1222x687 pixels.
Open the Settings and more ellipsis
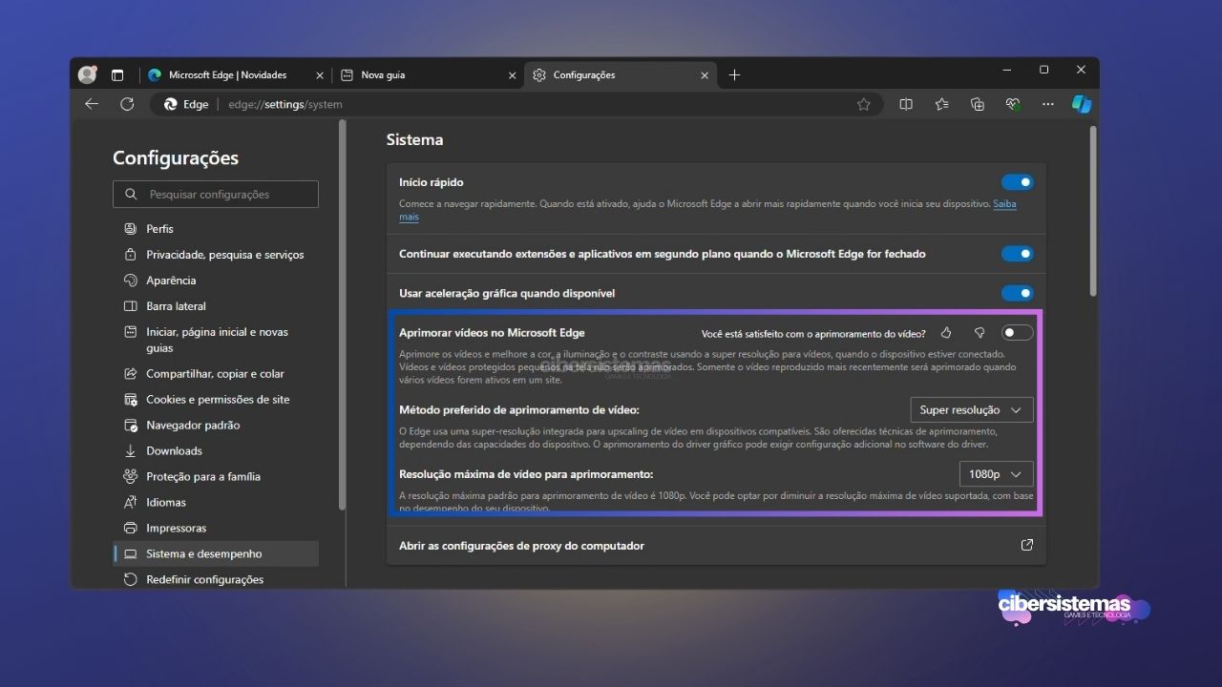click(x=1048, y=104)
